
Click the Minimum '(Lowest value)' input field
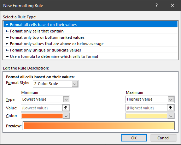(42, 108)
